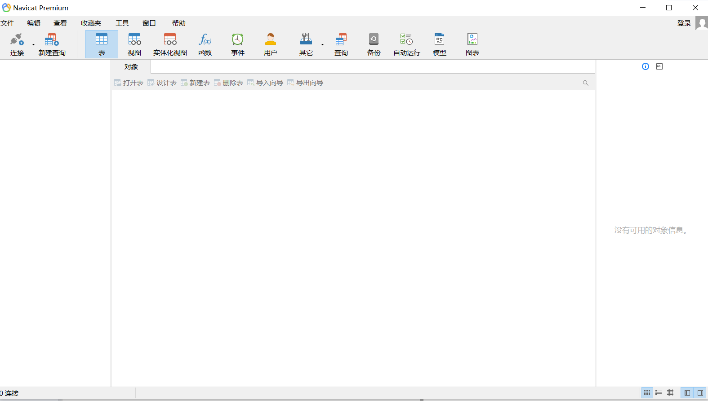
Task: Switch to list view mode icon
Action: pos(647,392)
